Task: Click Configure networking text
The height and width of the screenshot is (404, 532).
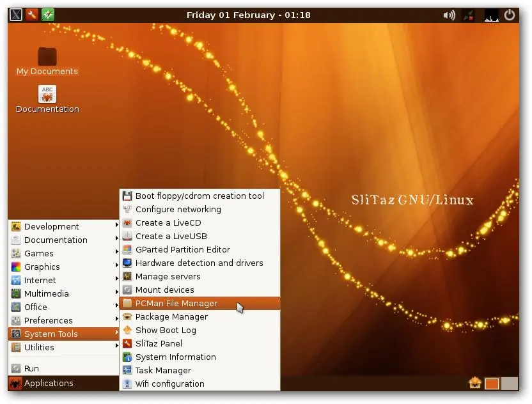Action: tap(178, 210)
